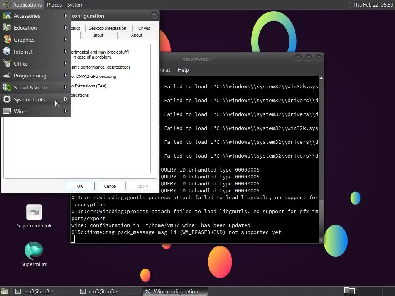Expand the Internet submenu arrow
Viewport: 395px width, 296px height.
click(66, 51)
